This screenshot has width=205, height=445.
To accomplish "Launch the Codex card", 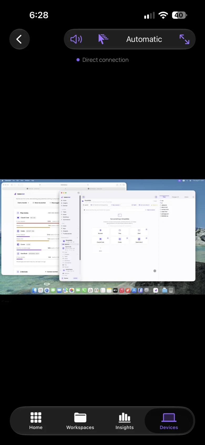I will coord(120,240).
